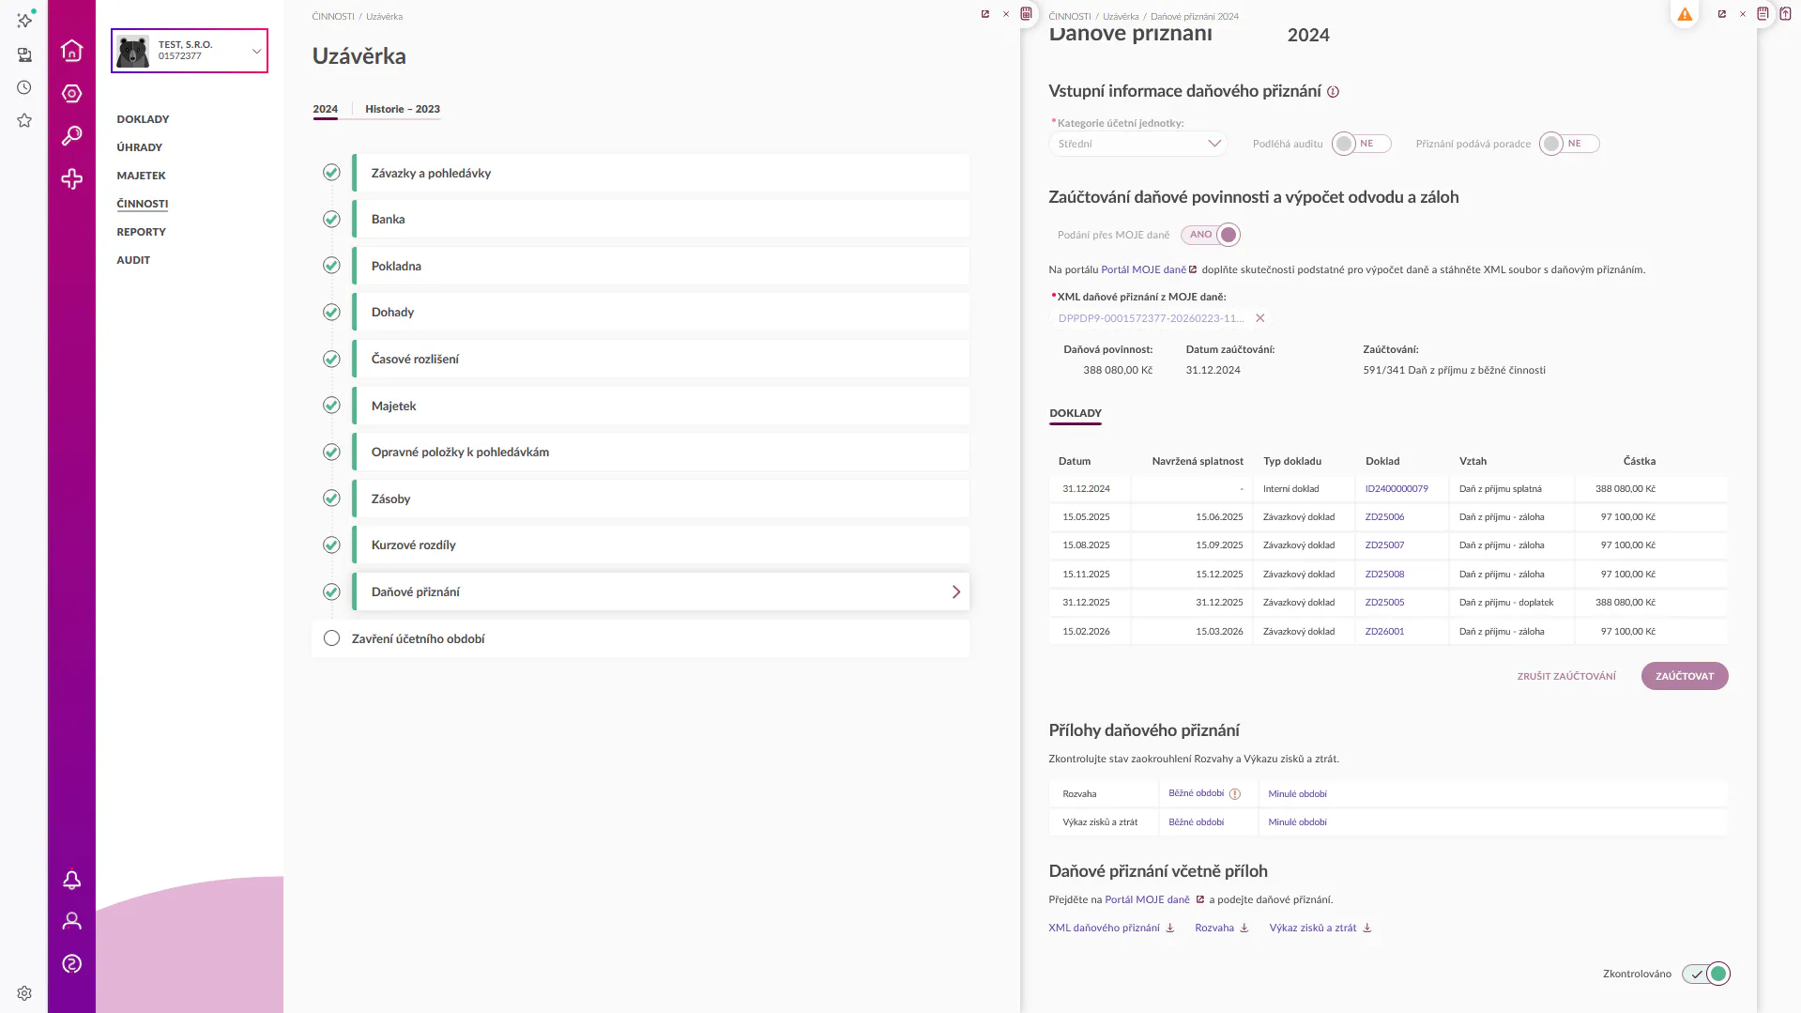The image size is (1801, 1013).
Task: Click the help question mark icon
Action: click(71, 963)
